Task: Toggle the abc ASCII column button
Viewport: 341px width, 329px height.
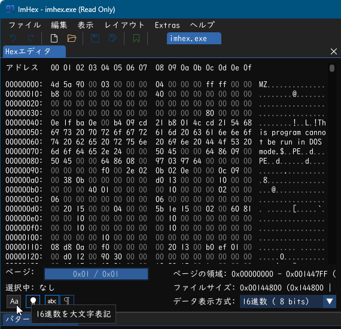Action: (52, 301)
